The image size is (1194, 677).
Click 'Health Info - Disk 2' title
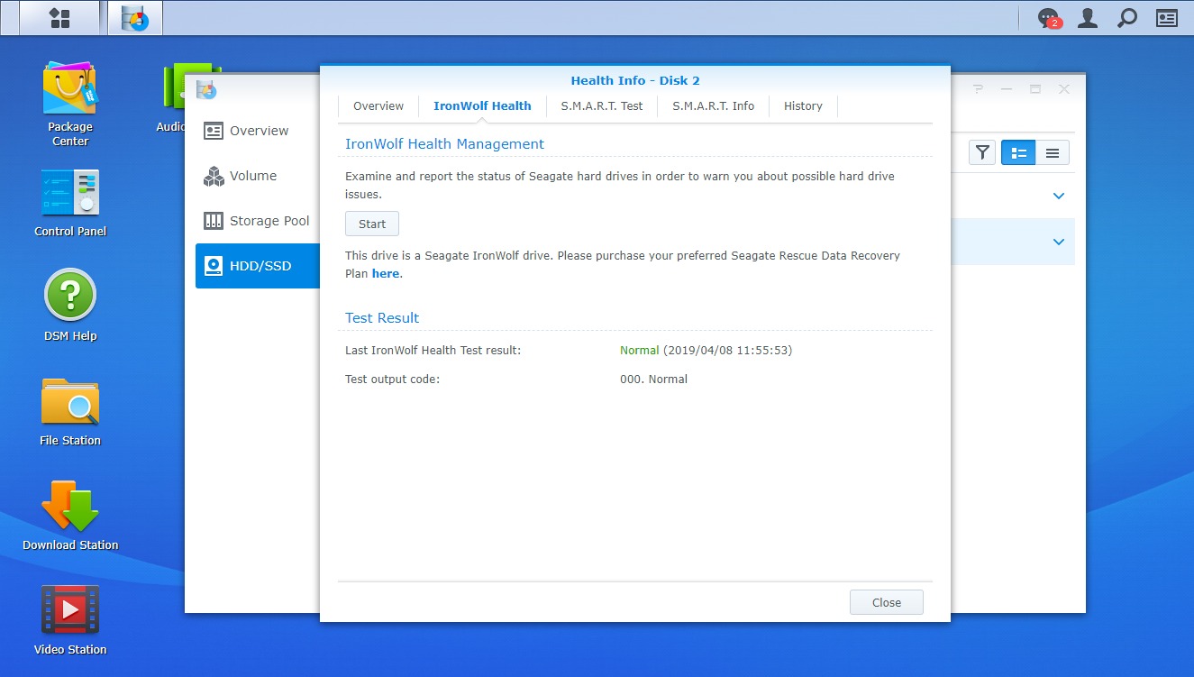click(635, 80)
